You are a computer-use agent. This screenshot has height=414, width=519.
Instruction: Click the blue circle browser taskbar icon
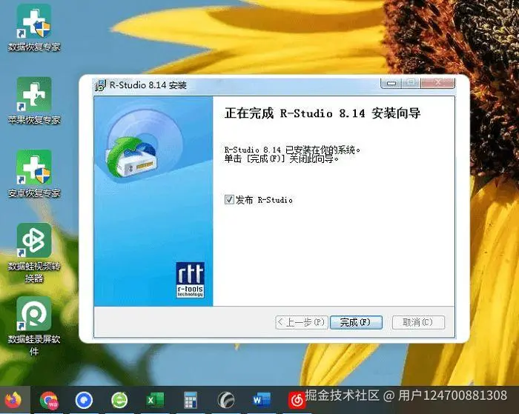click(x=84, y=401)
